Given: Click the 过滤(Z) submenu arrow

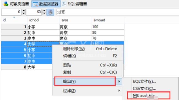Looking at the screenshot, I should pyautogui.click(x=119, y=91).
